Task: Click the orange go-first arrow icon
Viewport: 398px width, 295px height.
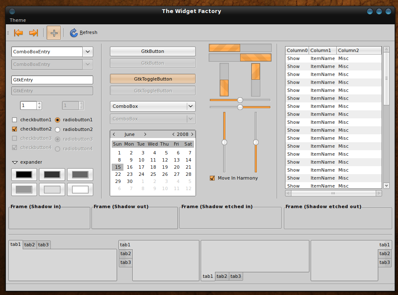Action: pyautogui.click(x=18, y=33)
